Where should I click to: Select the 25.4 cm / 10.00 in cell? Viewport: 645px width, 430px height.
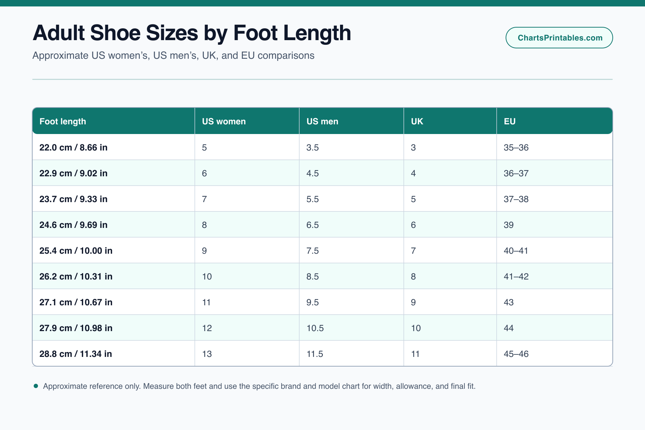pyautogui.click(x=114, y=250)
